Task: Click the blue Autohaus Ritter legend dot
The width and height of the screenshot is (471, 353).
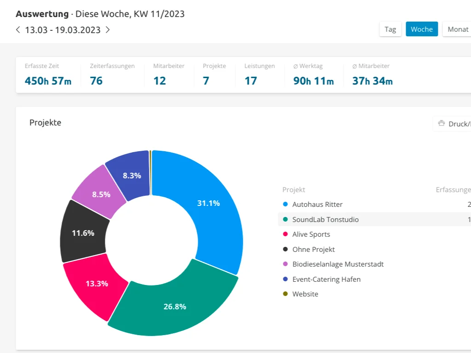Action: (x=285, y=204)
